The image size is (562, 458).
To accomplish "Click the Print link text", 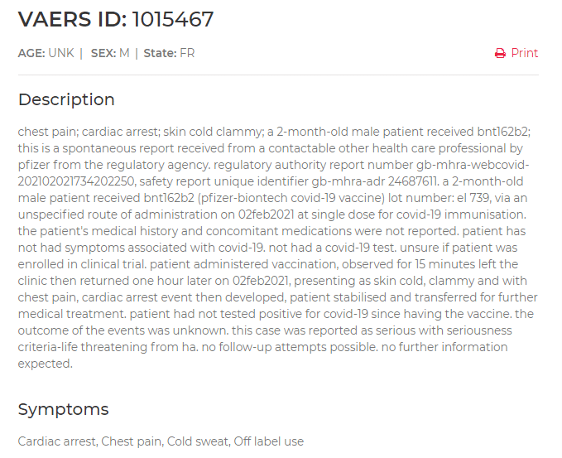I will (524, 53).
